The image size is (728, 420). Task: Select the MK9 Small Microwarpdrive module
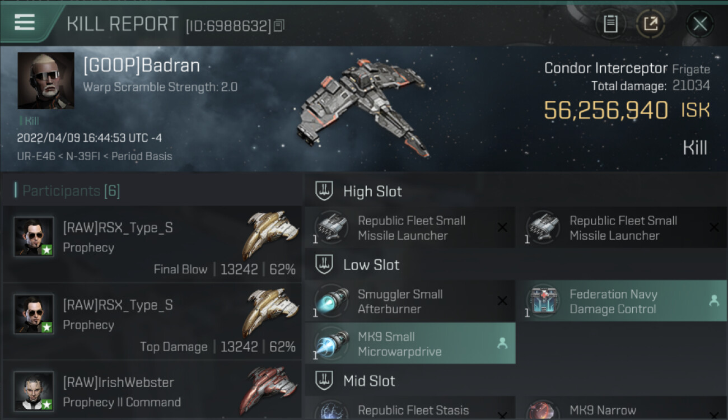410,344
